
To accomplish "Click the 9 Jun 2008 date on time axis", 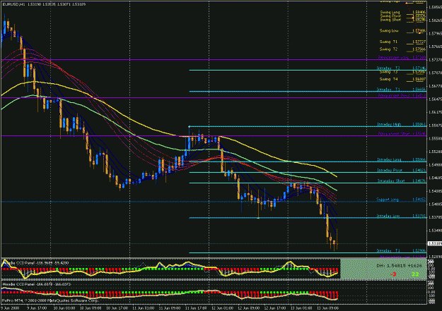I will click(x=10, y=308).
